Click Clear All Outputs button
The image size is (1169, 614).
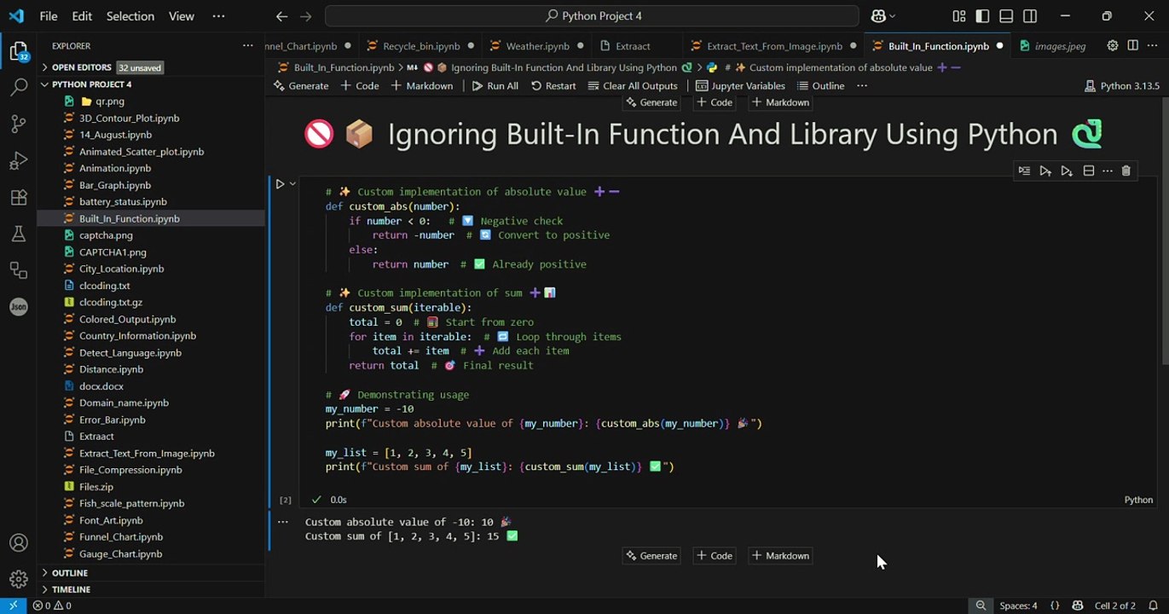pyautogui.click(x=633, y=85)
